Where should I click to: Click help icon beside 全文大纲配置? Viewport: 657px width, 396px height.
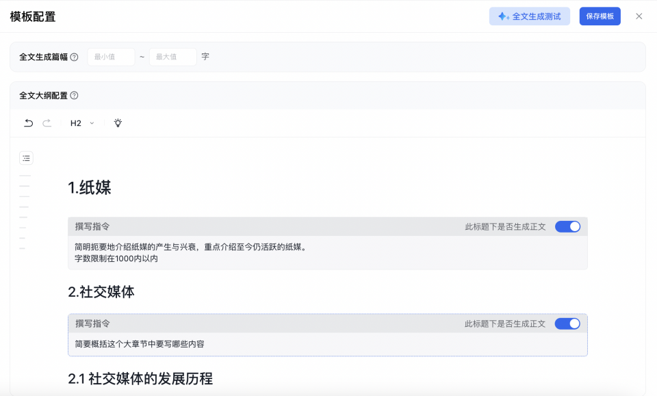pos(74,96)
